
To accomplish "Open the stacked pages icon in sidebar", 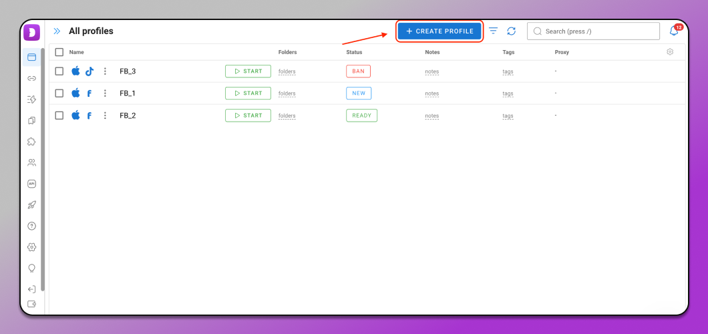I will (31, 120).
